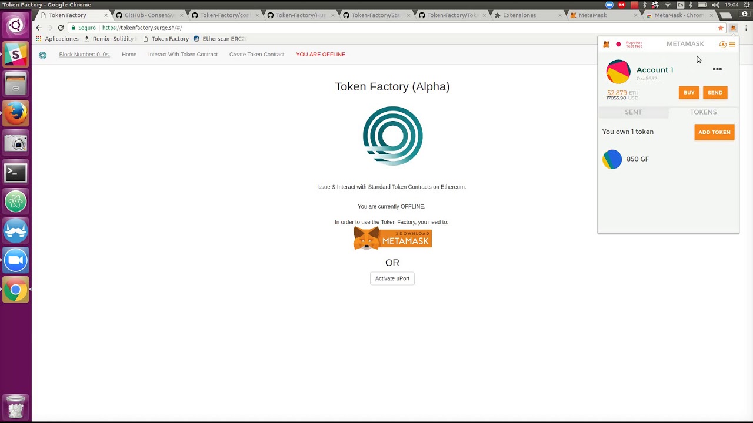Click the Account 1 name

pos(655,70)
